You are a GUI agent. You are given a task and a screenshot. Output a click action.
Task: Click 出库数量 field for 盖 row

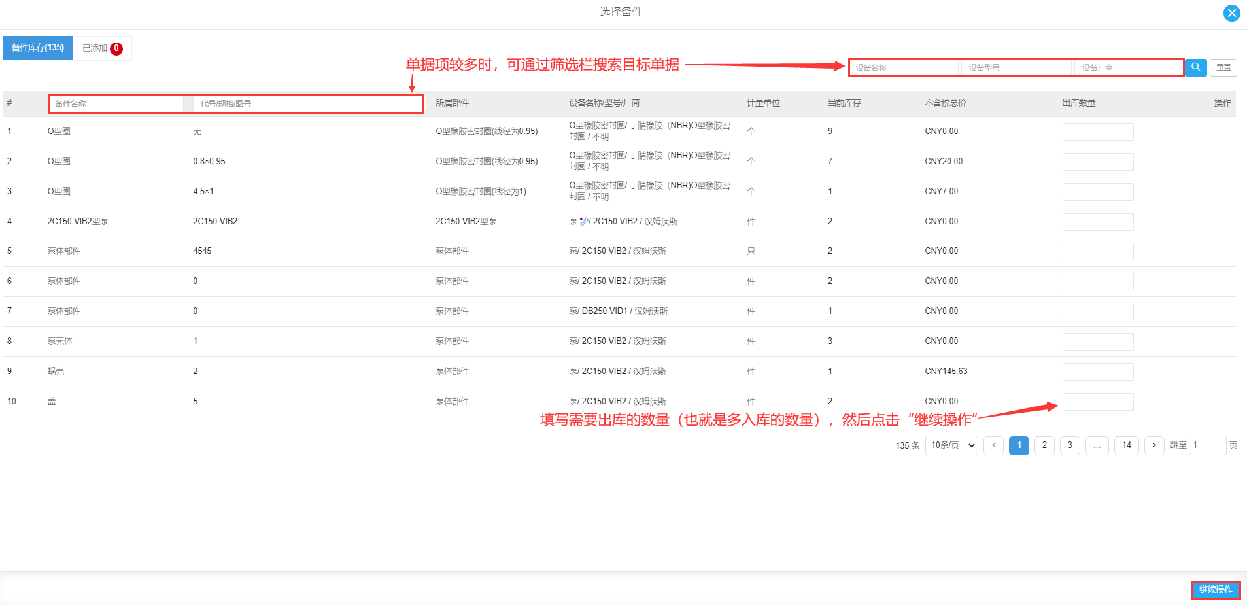(1098, 402)
